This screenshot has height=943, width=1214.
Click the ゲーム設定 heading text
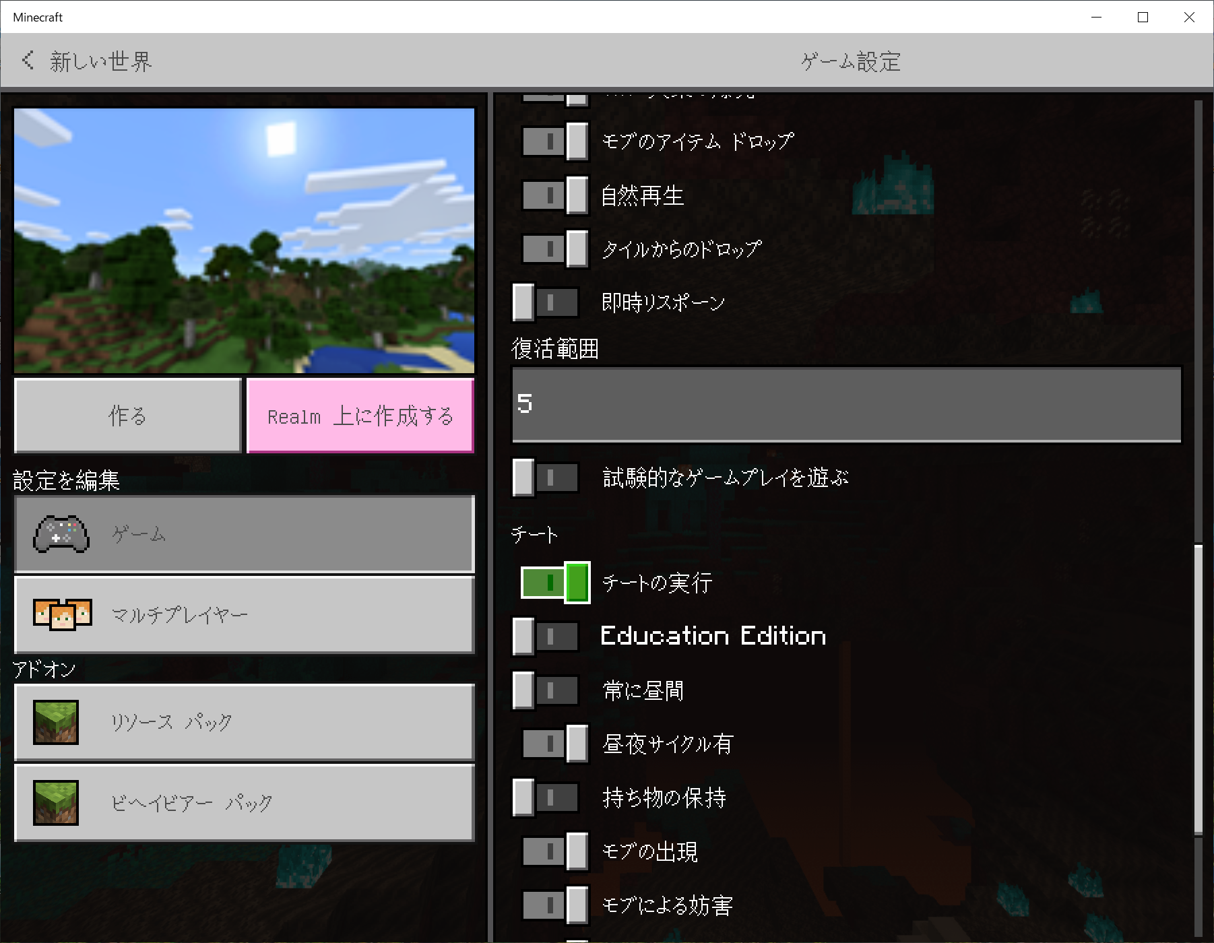(x=851, y=61)
